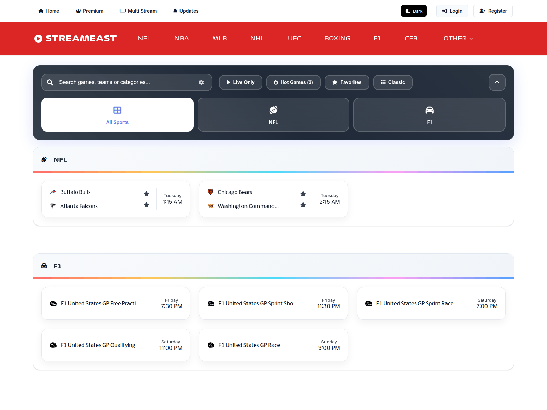Viewport: 547px width, 410px height.
Task: Focus the search games input field
Action: click(126, 82)
